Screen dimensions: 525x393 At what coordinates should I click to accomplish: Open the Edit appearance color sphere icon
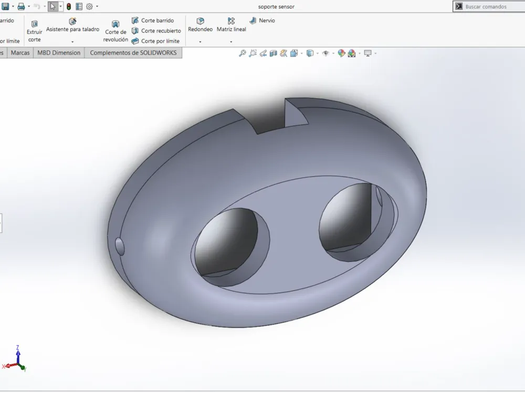341,53
